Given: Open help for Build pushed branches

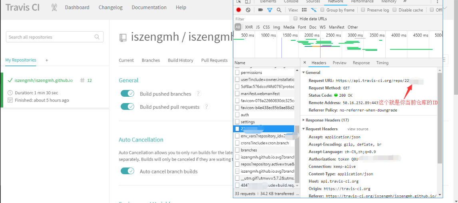Looking at the screenshot, I should 198,94.
